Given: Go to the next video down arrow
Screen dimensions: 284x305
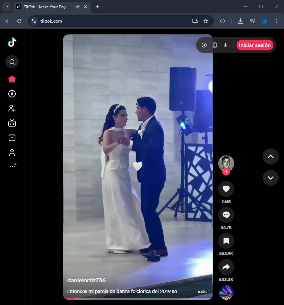Looking at the screenshot, I should coord(270,178).
